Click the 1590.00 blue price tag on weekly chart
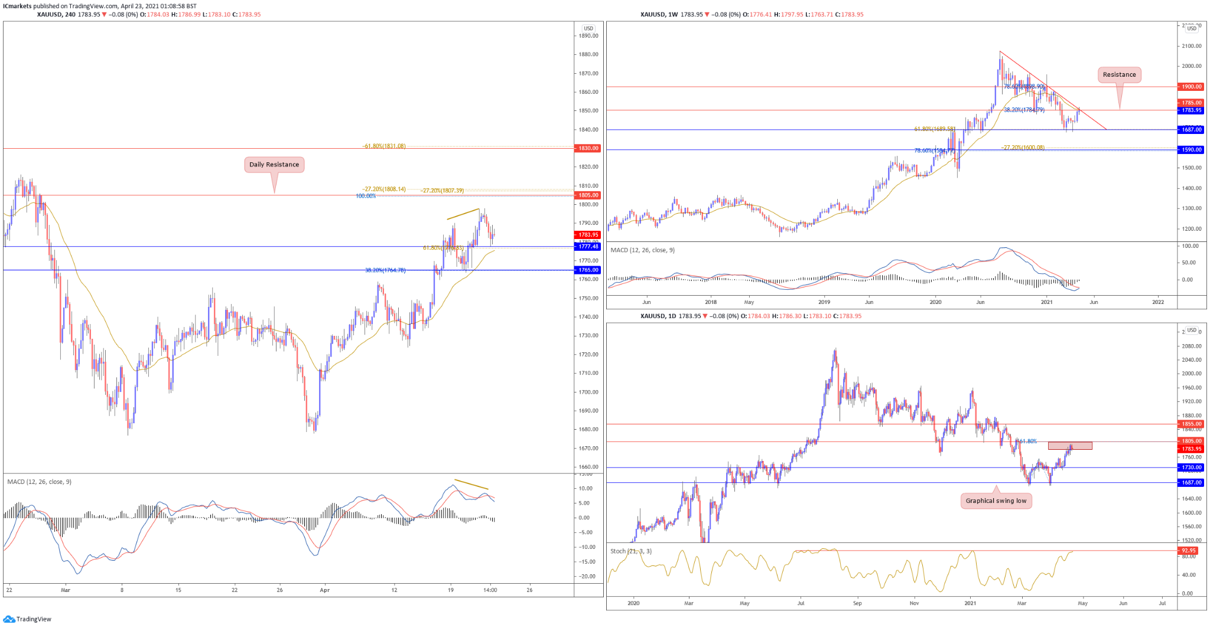Viewport: 1210px width, 628px height. pyautogui.click(x=1191, y=150)
